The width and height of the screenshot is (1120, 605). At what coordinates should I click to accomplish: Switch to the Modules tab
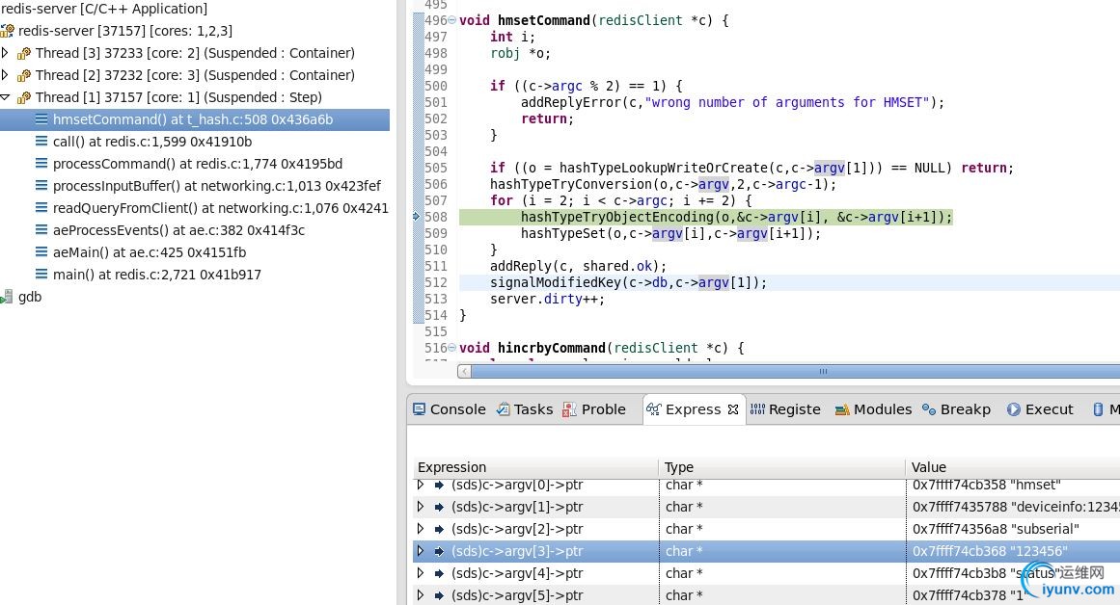click(874, 409)
